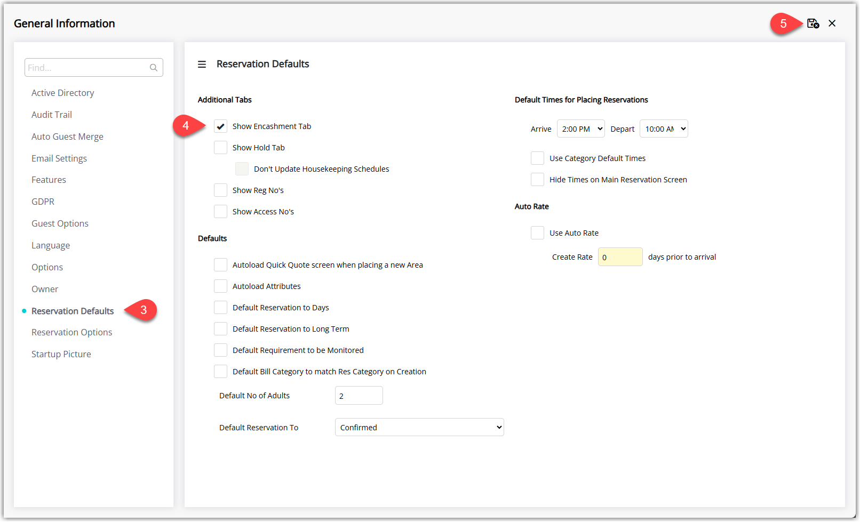Open Reservation Options section
The height and width of the screenshot is (522, 860).
click(72, 332)
